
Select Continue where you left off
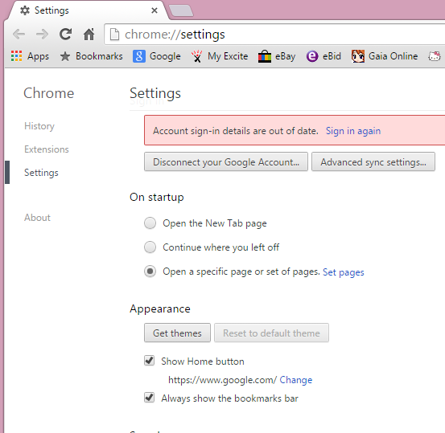(150, 247)
